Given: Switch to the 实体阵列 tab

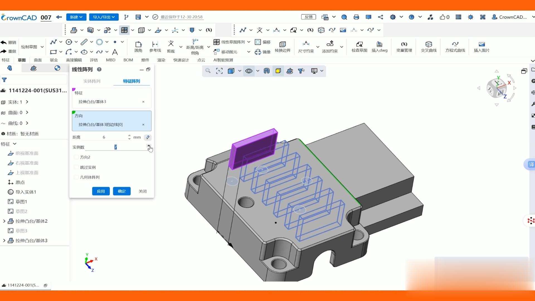Looking at the screenshot, I should (92, 81).
